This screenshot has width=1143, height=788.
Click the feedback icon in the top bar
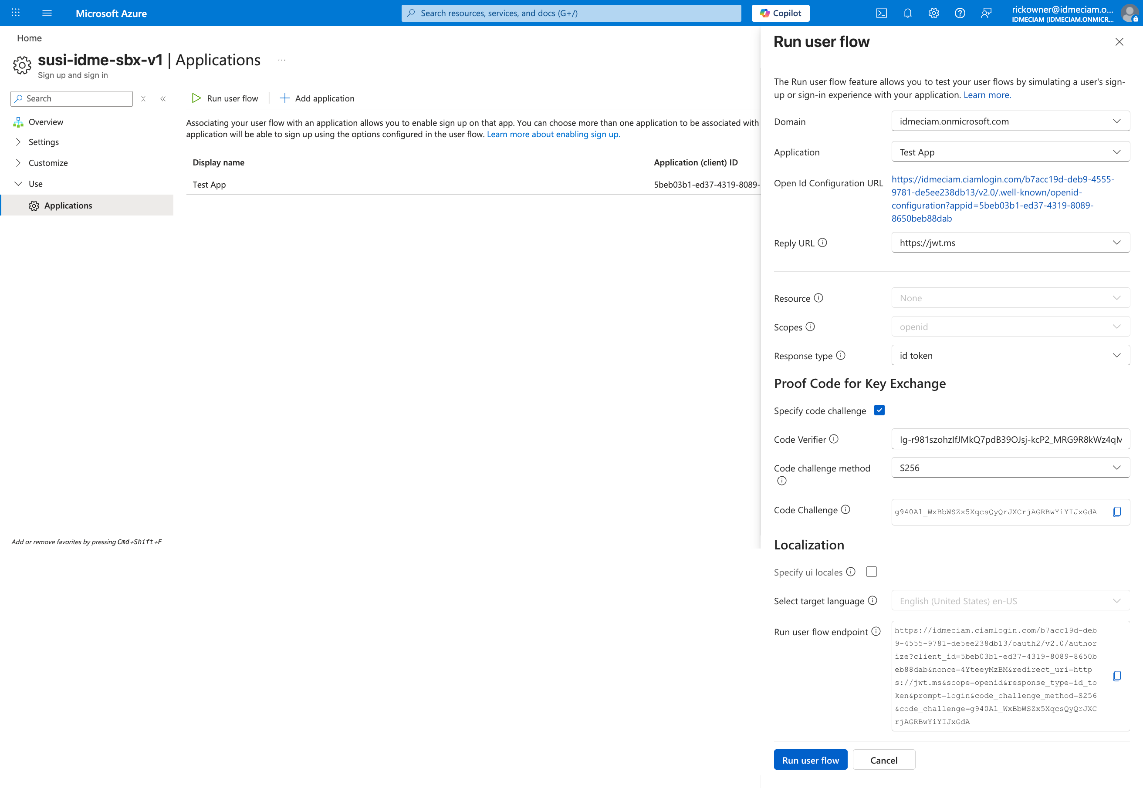click(987, 13)
